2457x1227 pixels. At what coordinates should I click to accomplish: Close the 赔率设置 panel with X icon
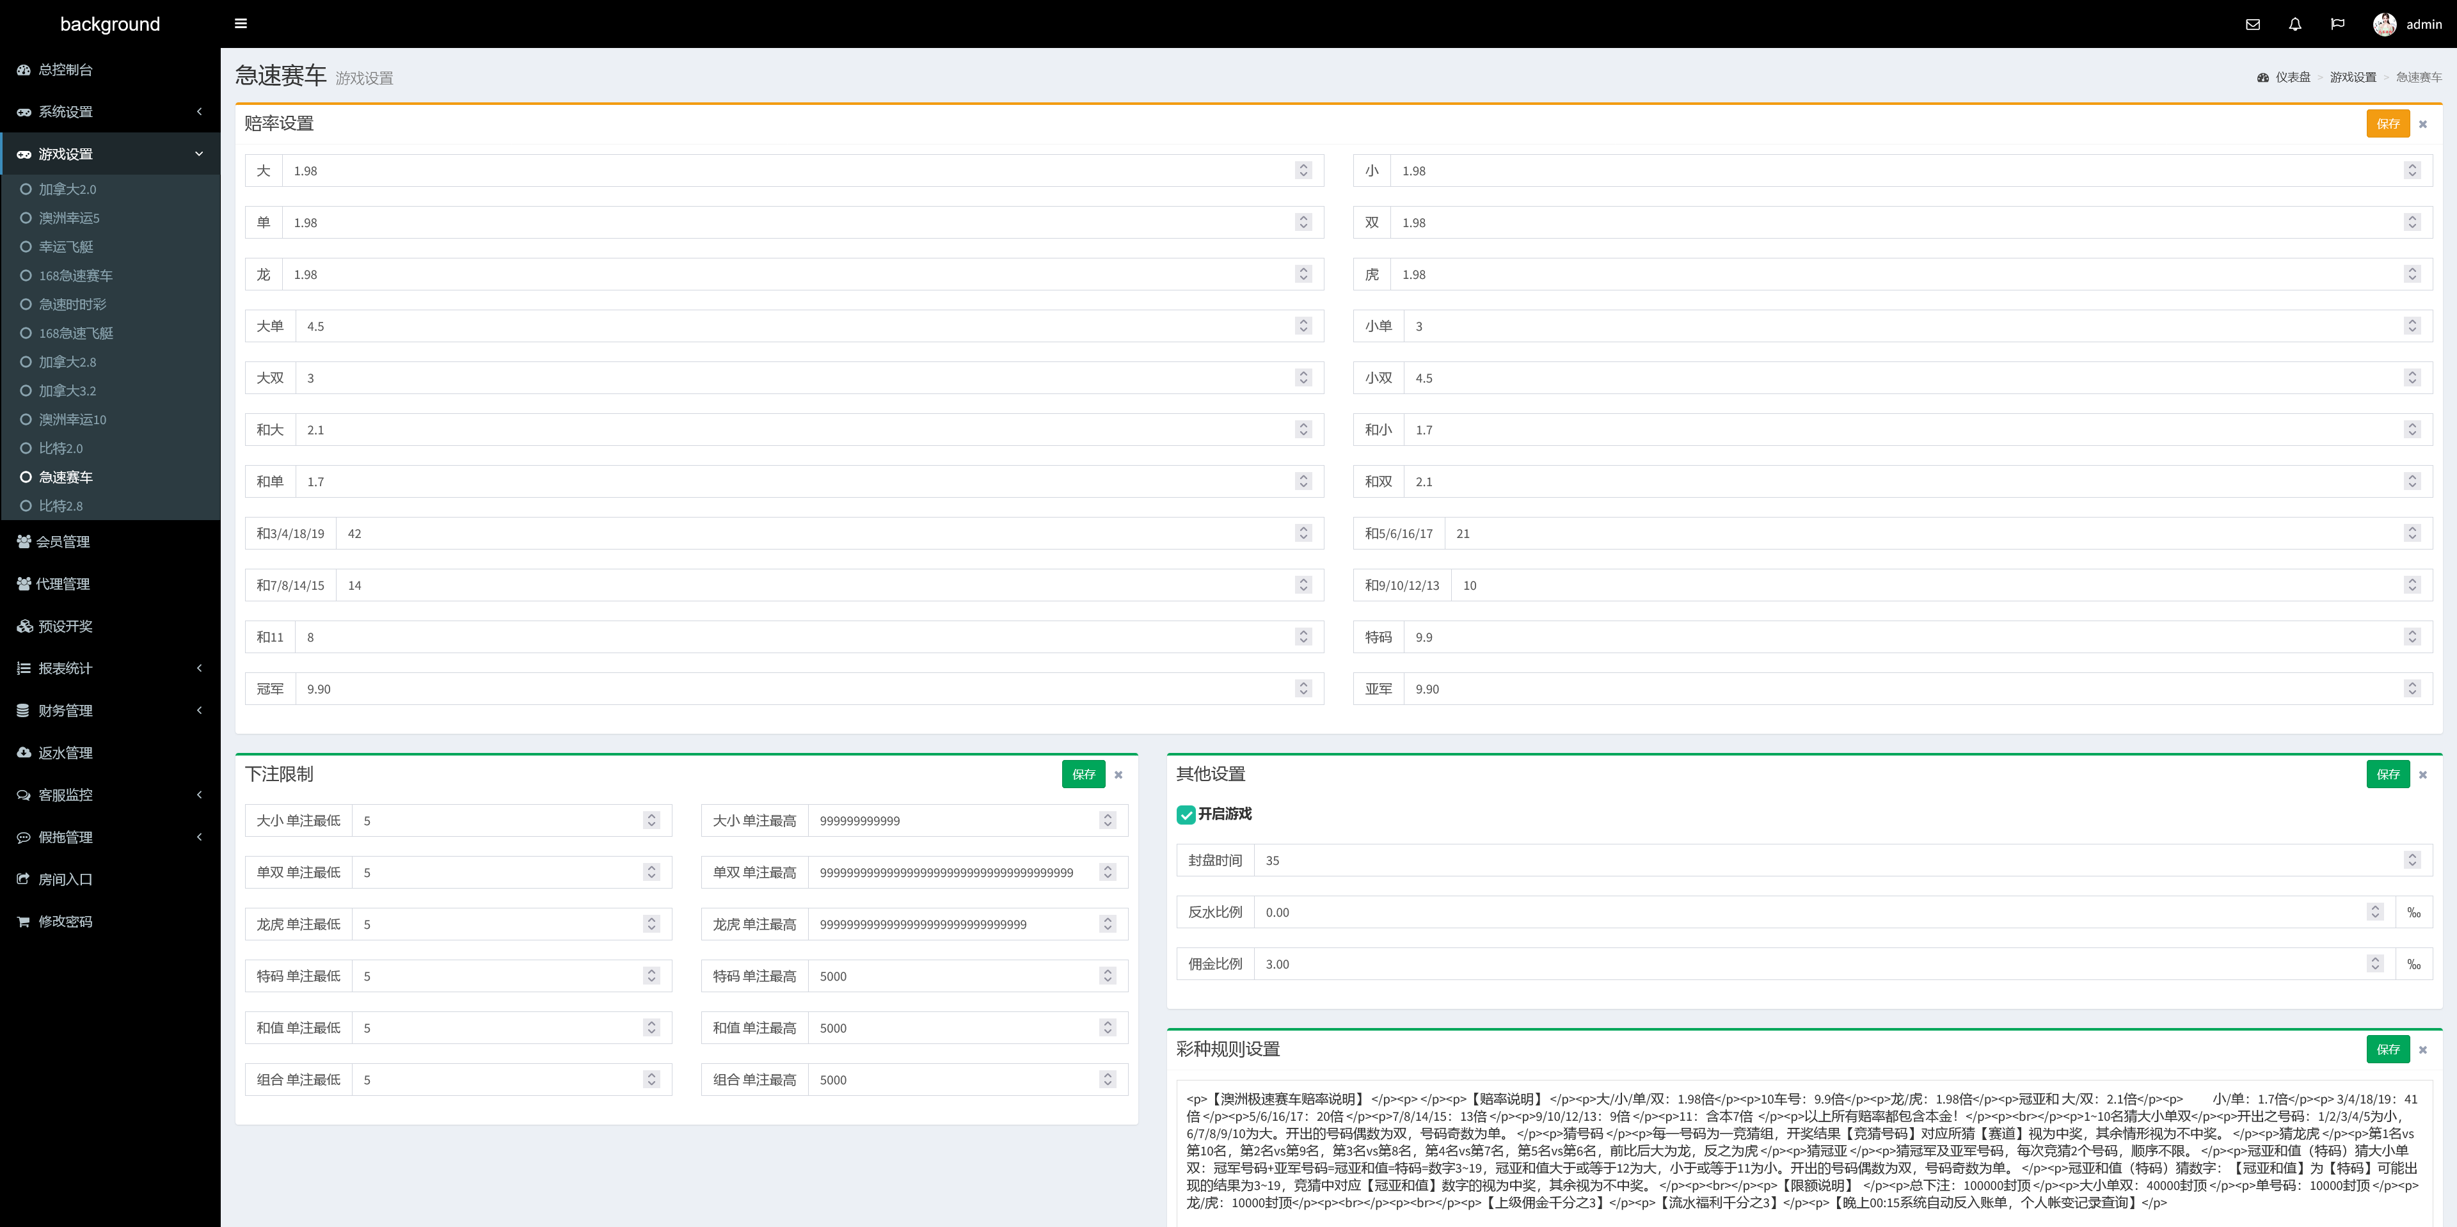click(x=2422, y=124)
